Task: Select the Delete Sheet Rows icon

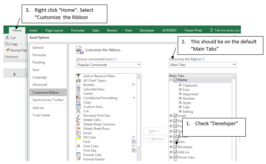Action: coord(78,129)
